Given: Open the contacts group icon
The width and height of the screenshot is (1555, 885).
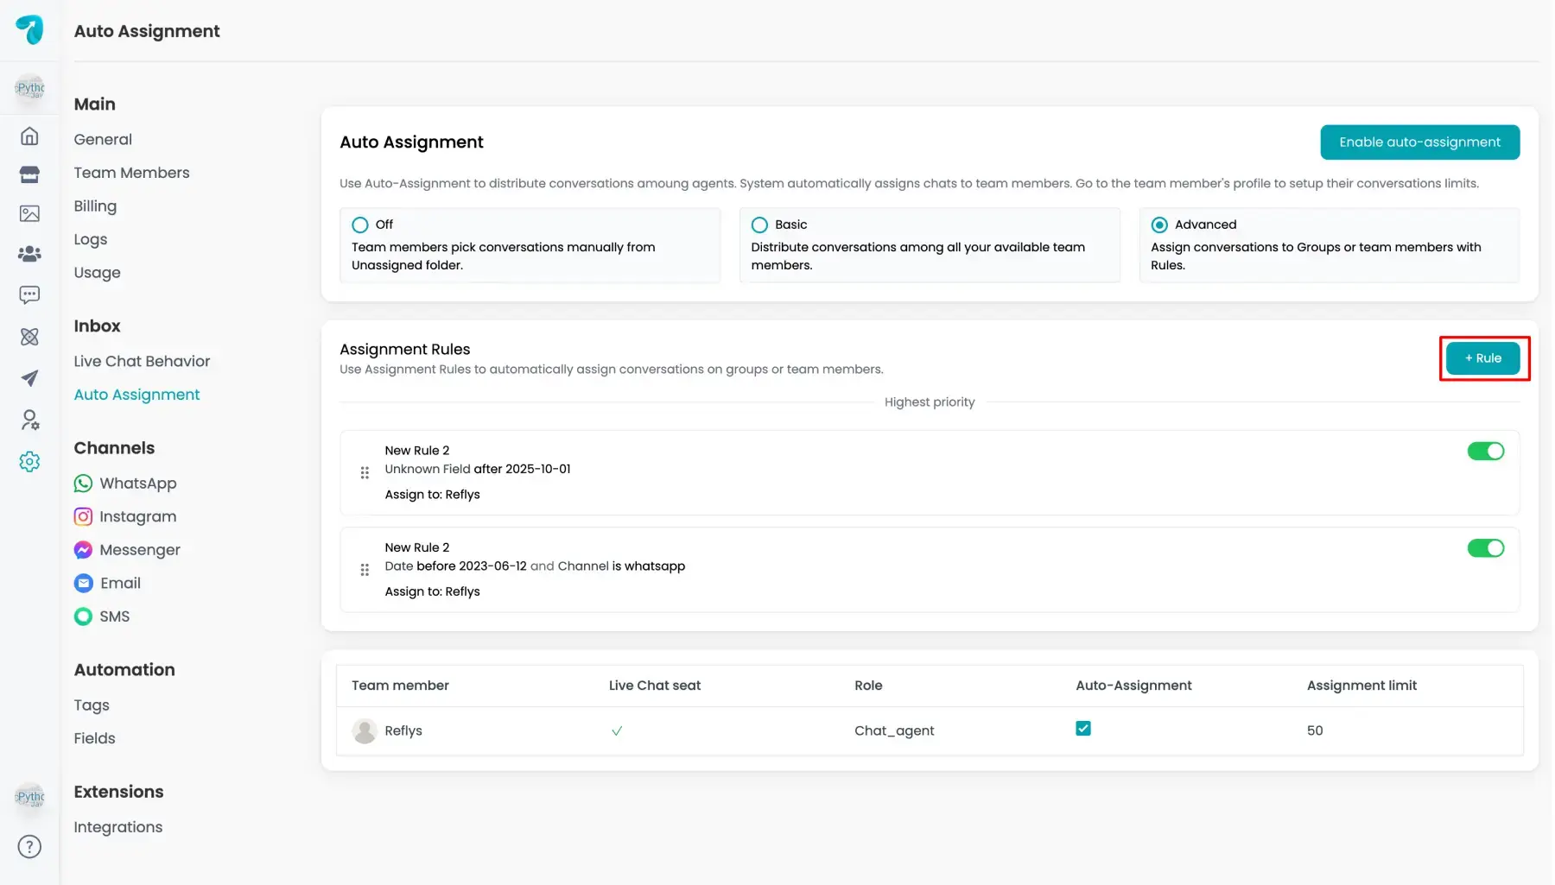Looking at the screenshot, I should point(29,254).
